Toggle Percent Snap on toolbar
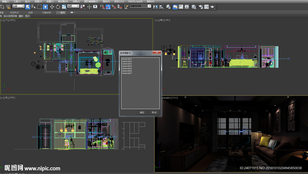This screenshot has width=308, height=174. [113, 6]
